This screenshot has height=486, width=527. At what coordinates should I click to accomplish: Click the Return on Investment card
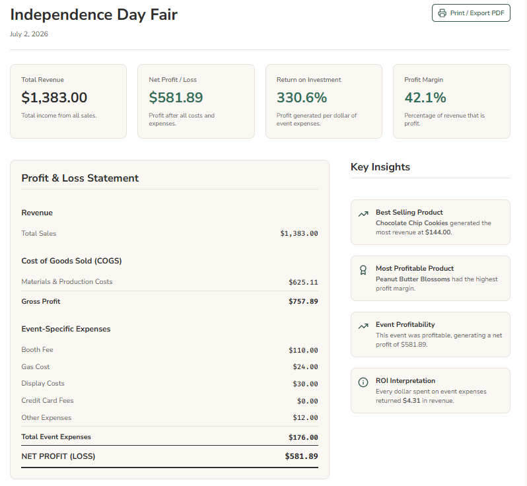pos(324,101)
